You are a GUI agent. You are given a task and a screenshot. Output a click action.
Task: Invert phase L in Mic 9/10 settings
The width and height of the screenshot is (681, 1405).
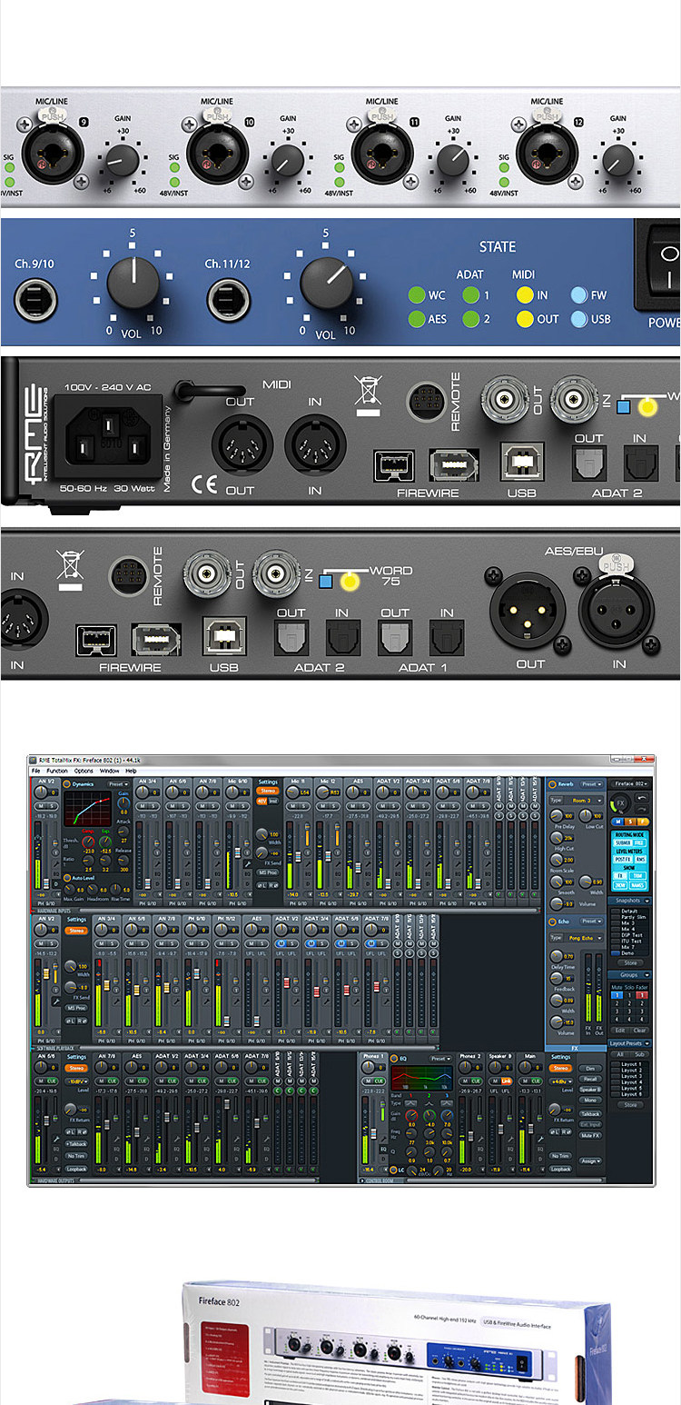click(260, 884)
